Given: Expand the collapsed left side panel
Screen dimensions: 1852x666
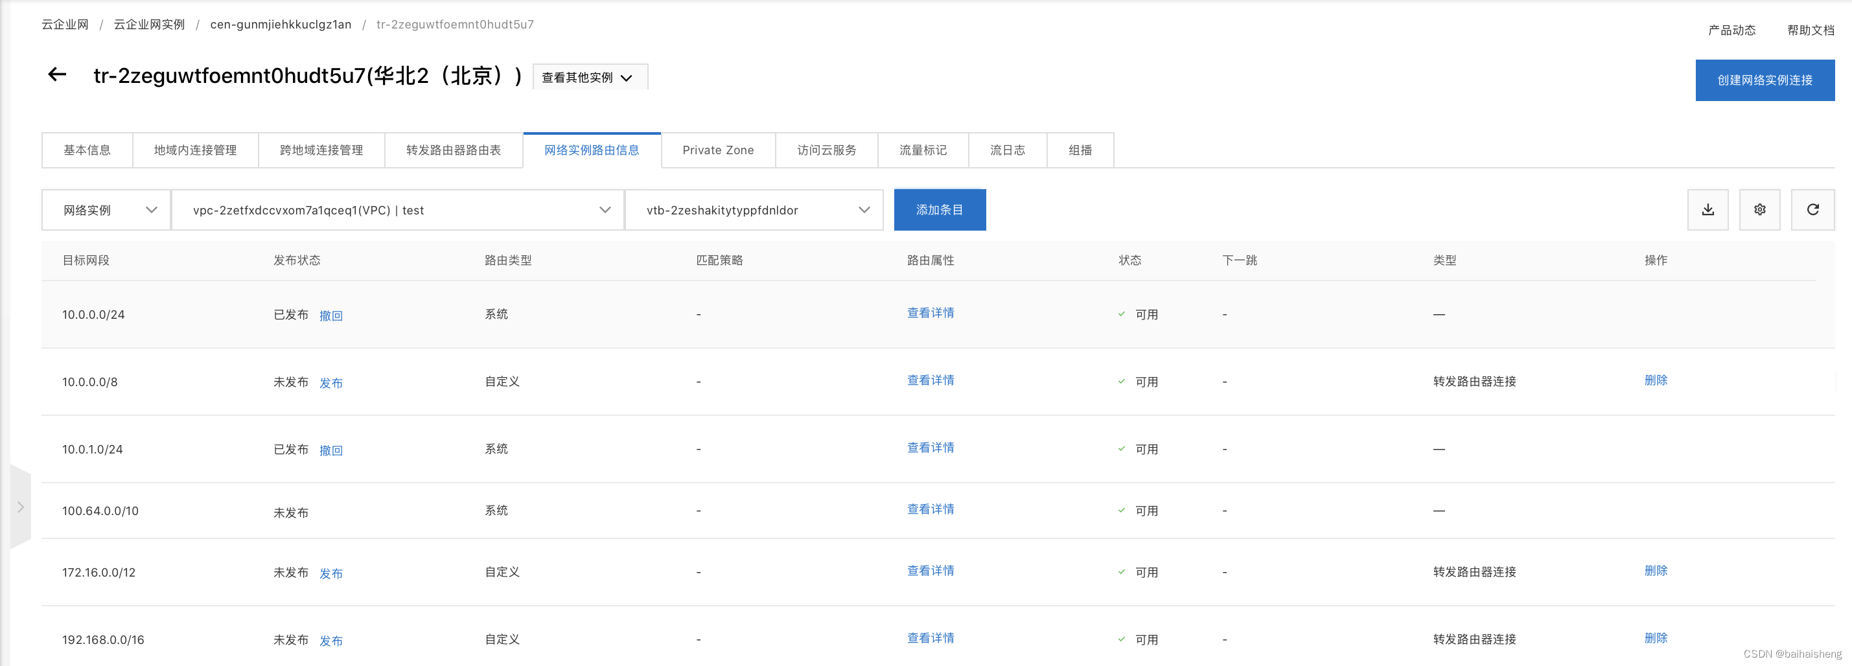Looking at the screenshot, I should point(20,507).
